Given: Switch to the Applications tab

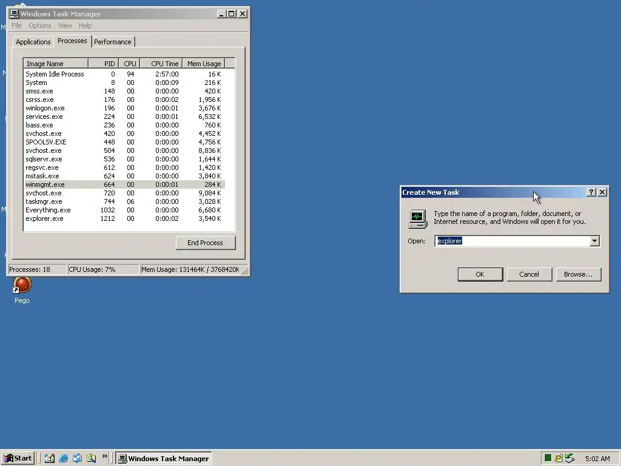Looking at the screenshot, I should point(33,42).
